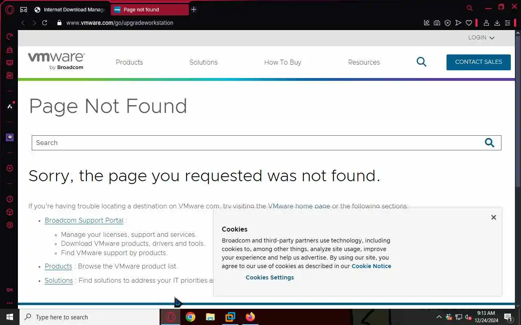This screenshot has height=325, width=521.
Task: Open the Cookie Notice link
Action: coord(371,266)
